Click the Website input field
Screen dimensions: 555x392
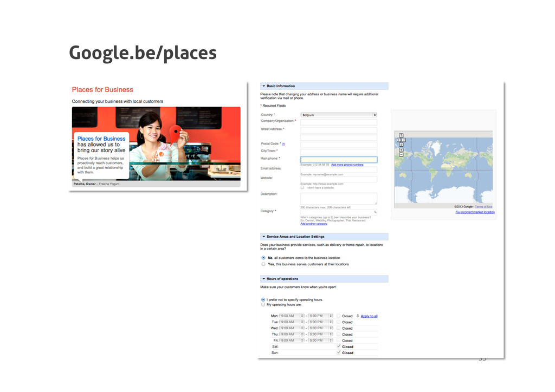[339, 179]
